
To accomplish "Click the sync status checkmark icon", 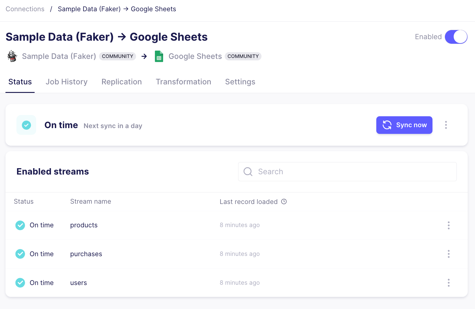I will click(26, 125).
